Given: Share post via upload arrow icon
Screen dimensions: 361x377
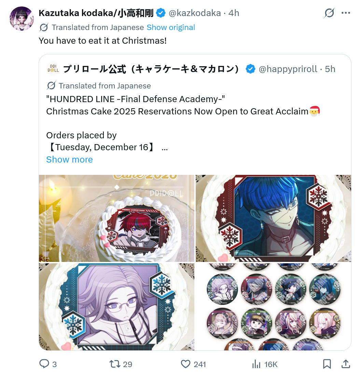Looking at the screenshot, I should (x=346, y=364).
